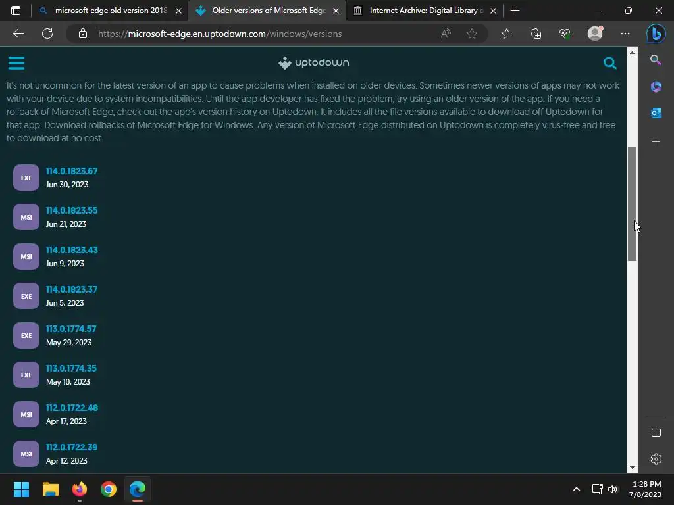Click the MSI badge for 112.0.1722.39
Viewport: 674px width, 505px height.
point(26,454)
